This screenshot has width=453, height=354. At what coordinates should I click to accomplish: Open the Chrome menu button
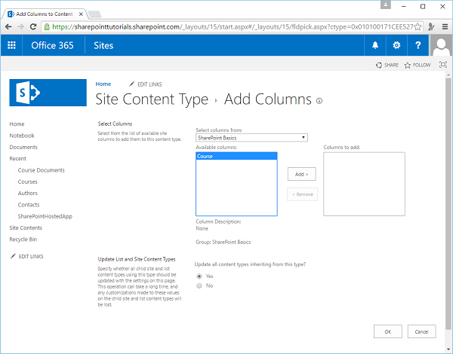click(x=444, y=26)
